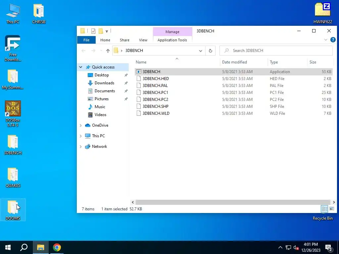Switch to the View ribbon tab
Viewport: 339px width, 254px height.
(x=143, y=40)
